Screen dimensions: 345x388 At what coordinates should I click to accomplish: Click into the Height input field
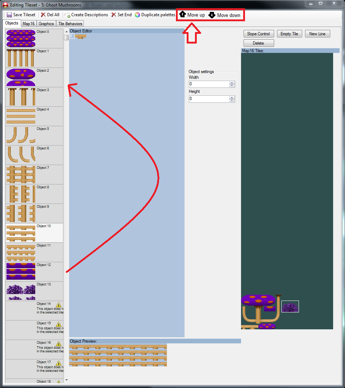(x=209, y=99)
